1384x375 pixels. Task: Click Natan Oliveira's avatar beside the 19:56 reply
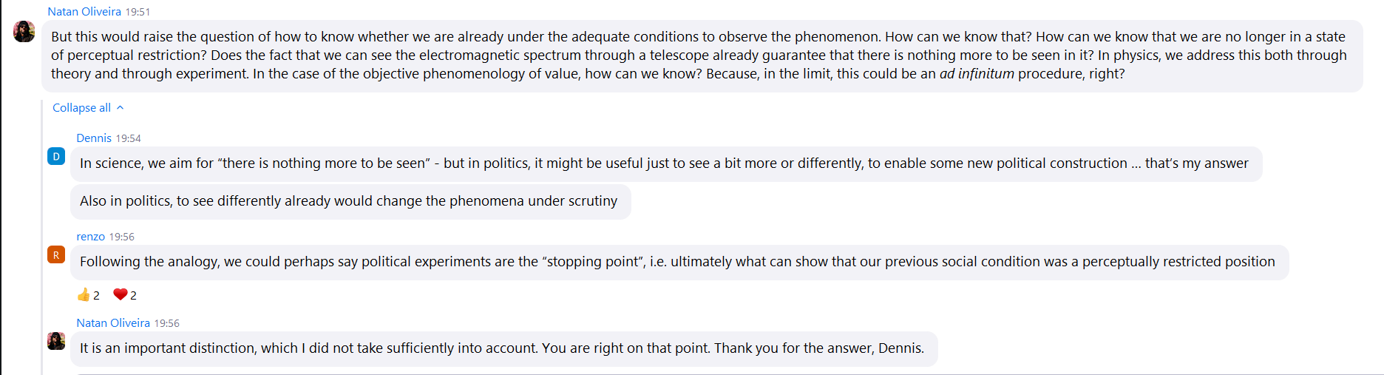click(x=56, y=341)
